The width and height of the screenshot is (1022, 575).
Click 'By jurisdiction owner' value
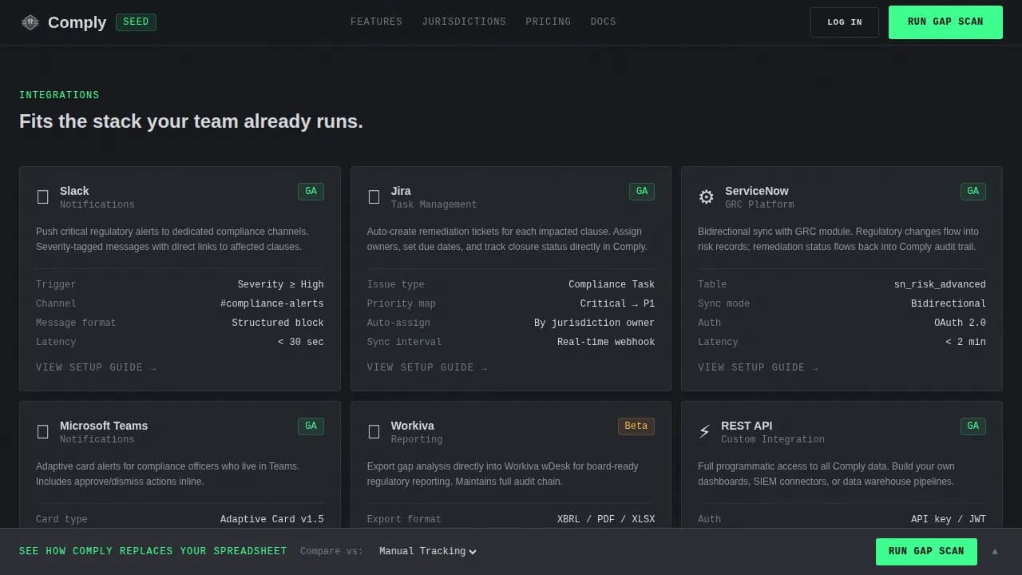(x=594, y=323)
